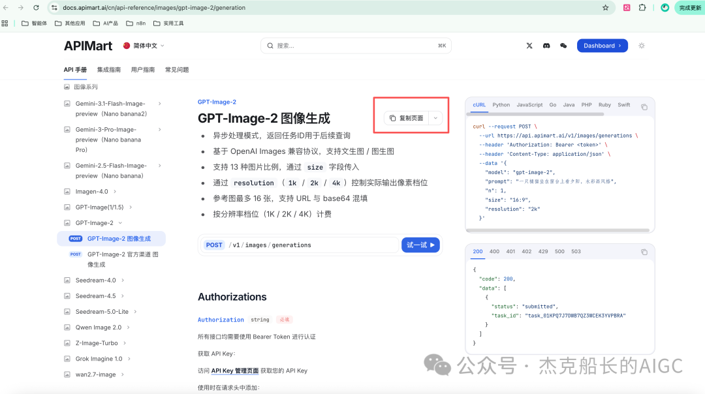Click the cURL code block horizontal scrollbar
Viewport: 705px width, 394px height.
[557, 230]
